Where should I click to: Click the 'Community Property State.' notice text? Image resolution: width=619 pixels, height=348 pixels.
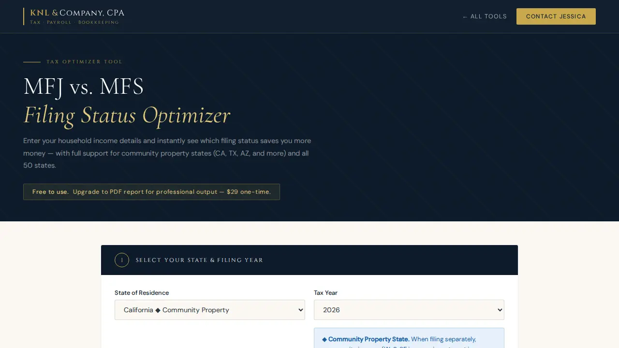pyautogui.click(x=369, y=339)
